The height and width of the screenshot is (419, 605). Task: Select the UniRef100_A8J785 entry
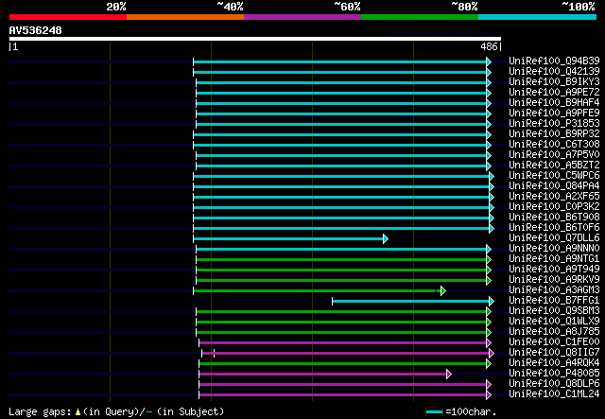tap(554, 332)
